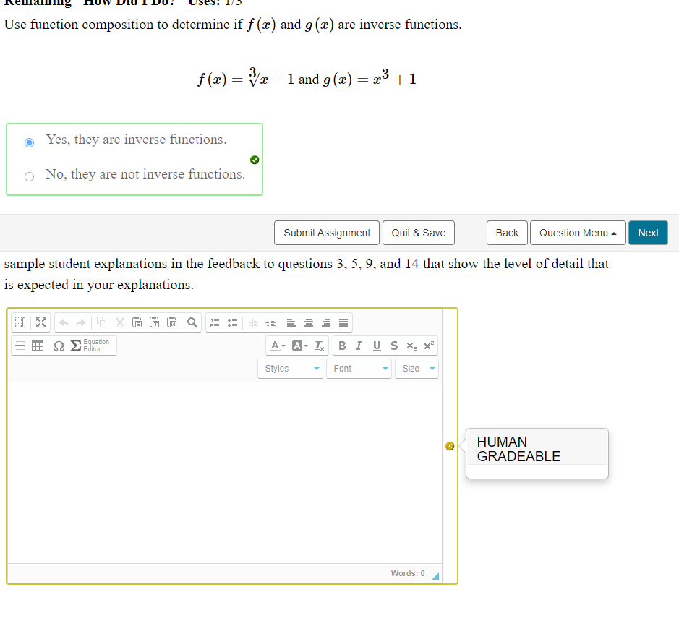Redo the last edit
Screen dimensions: 679x639
click(x=81, y=322)
